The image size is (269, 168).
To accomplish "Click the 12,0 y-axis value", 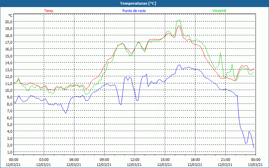I will (9, 77).
